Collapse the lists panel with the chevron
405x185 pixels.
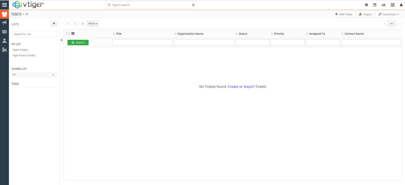[61, 40]
